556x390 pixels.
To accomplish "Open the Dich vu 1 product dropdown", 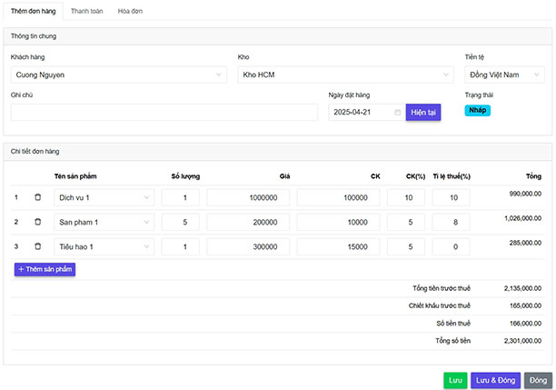I will (x=104, y=197).
